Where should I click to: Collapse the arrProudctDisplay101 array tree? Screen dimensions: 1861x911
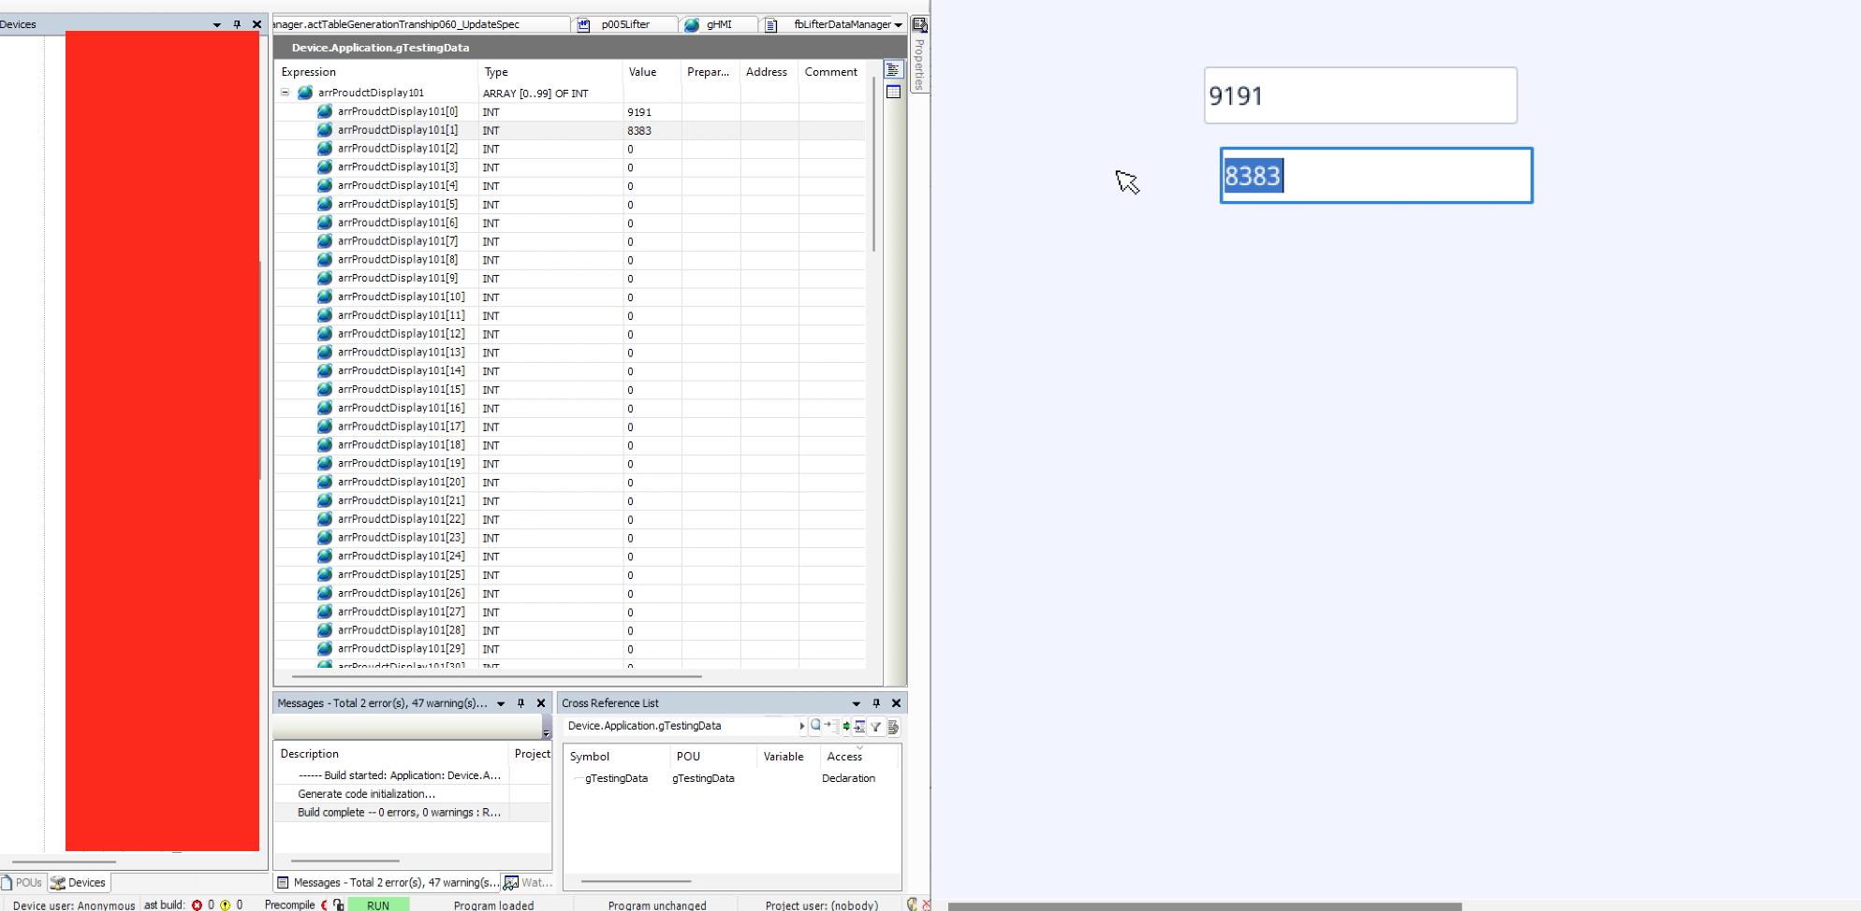[285, 93]
